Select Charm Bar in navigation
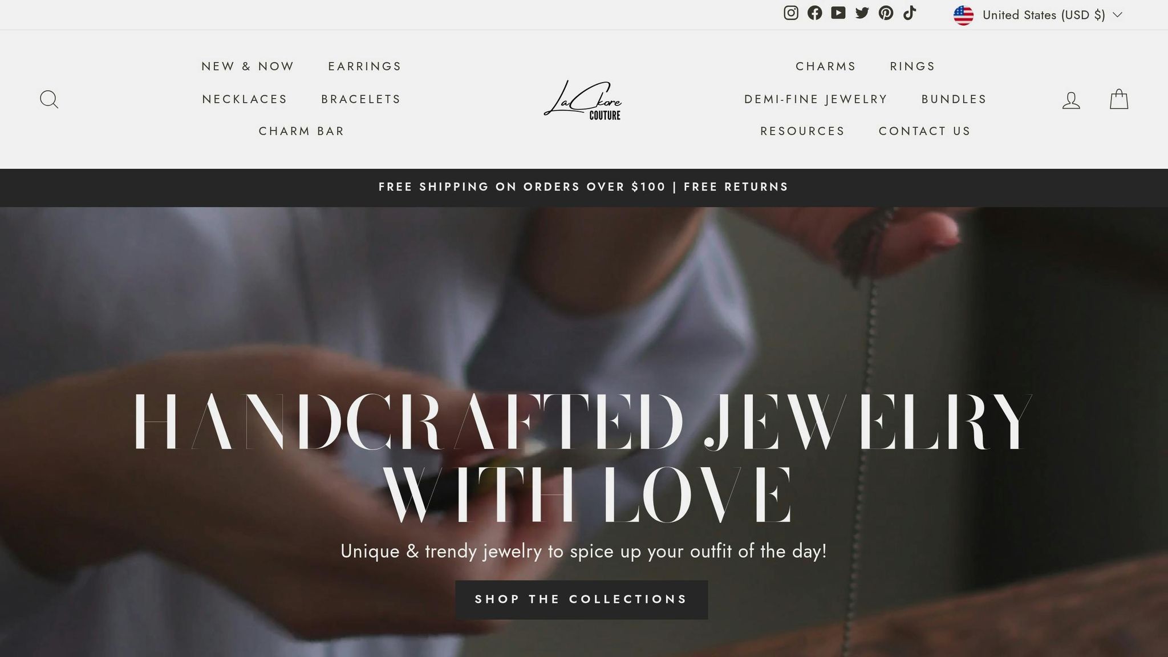Viewport: 1168px width, 657px height. click(x=302, y=131)
